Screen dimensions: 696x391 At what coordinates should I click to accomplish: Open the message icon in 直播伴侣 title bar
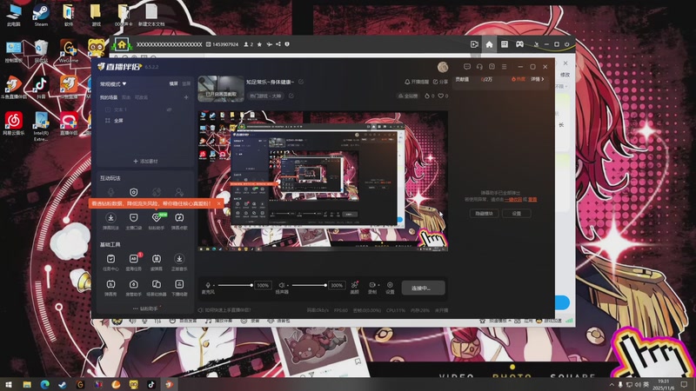(x=467, y=67)
